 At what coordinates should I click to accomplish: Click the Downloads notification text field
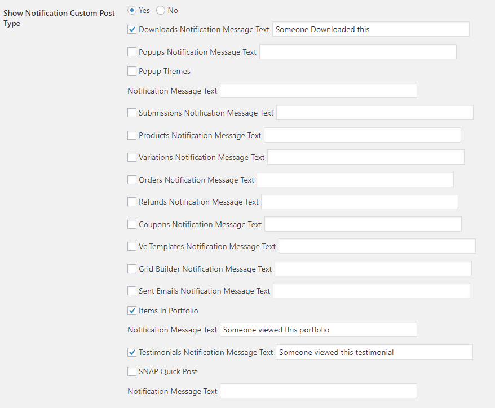point(370,29)
